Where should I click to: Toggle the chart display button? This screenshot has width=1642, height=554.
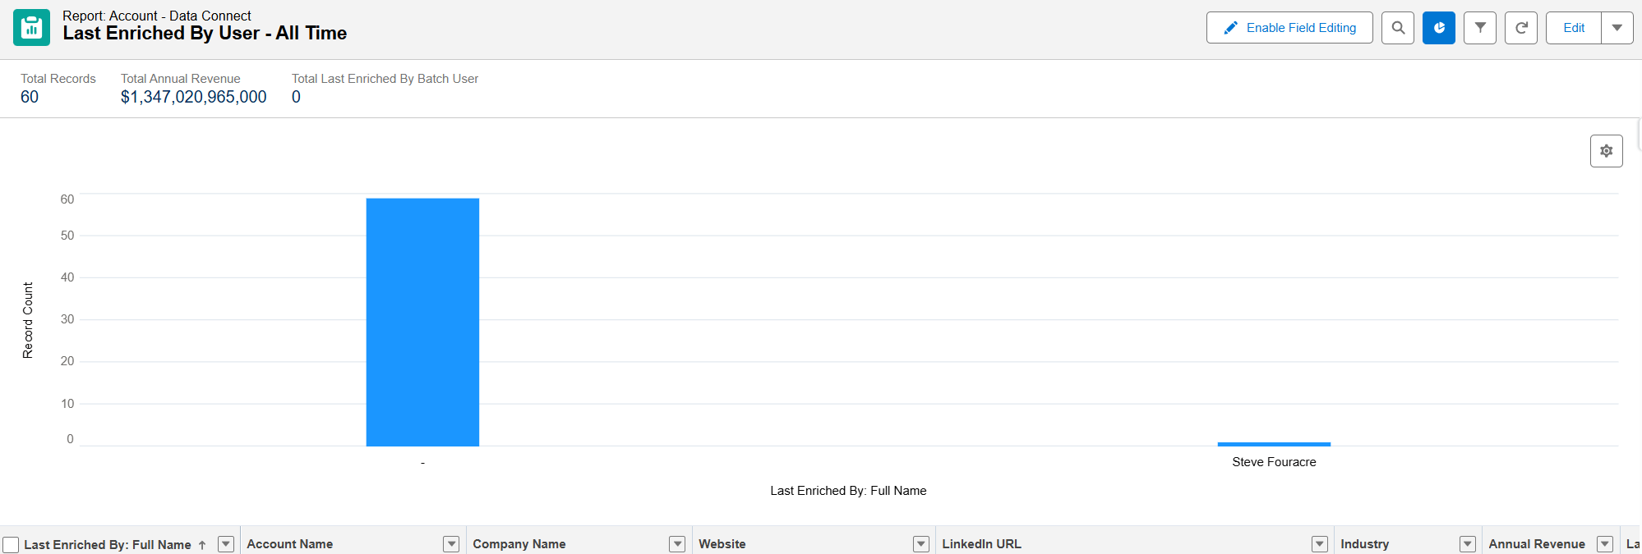pos(1438,28)
